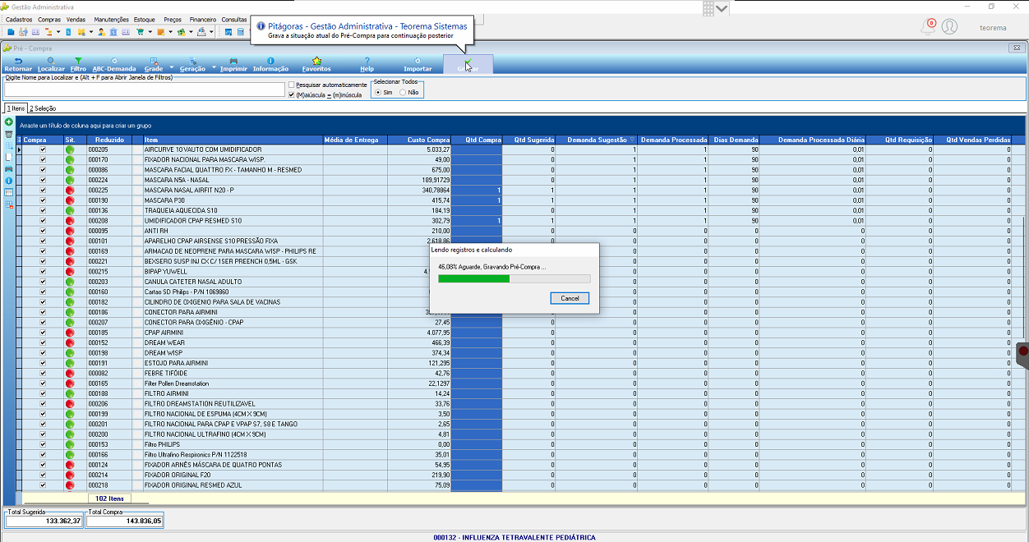The image size is (1029, 542).
Task: Click the printer icon in left sidebar
Action: click(x=9, y=168)
